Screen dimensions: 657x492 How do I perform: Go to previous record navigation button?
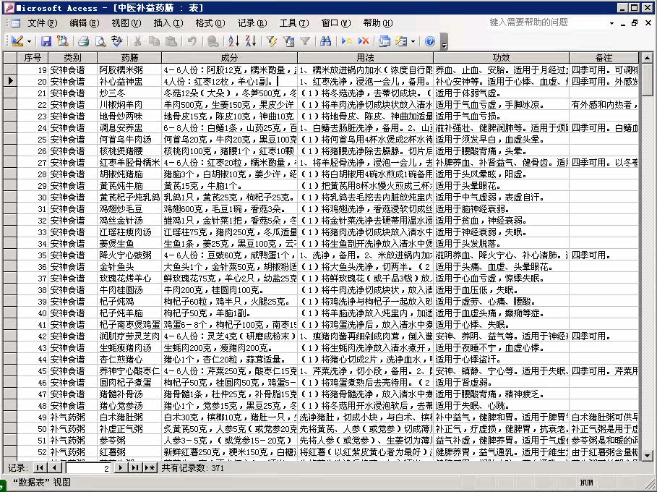tap(54, 468)
